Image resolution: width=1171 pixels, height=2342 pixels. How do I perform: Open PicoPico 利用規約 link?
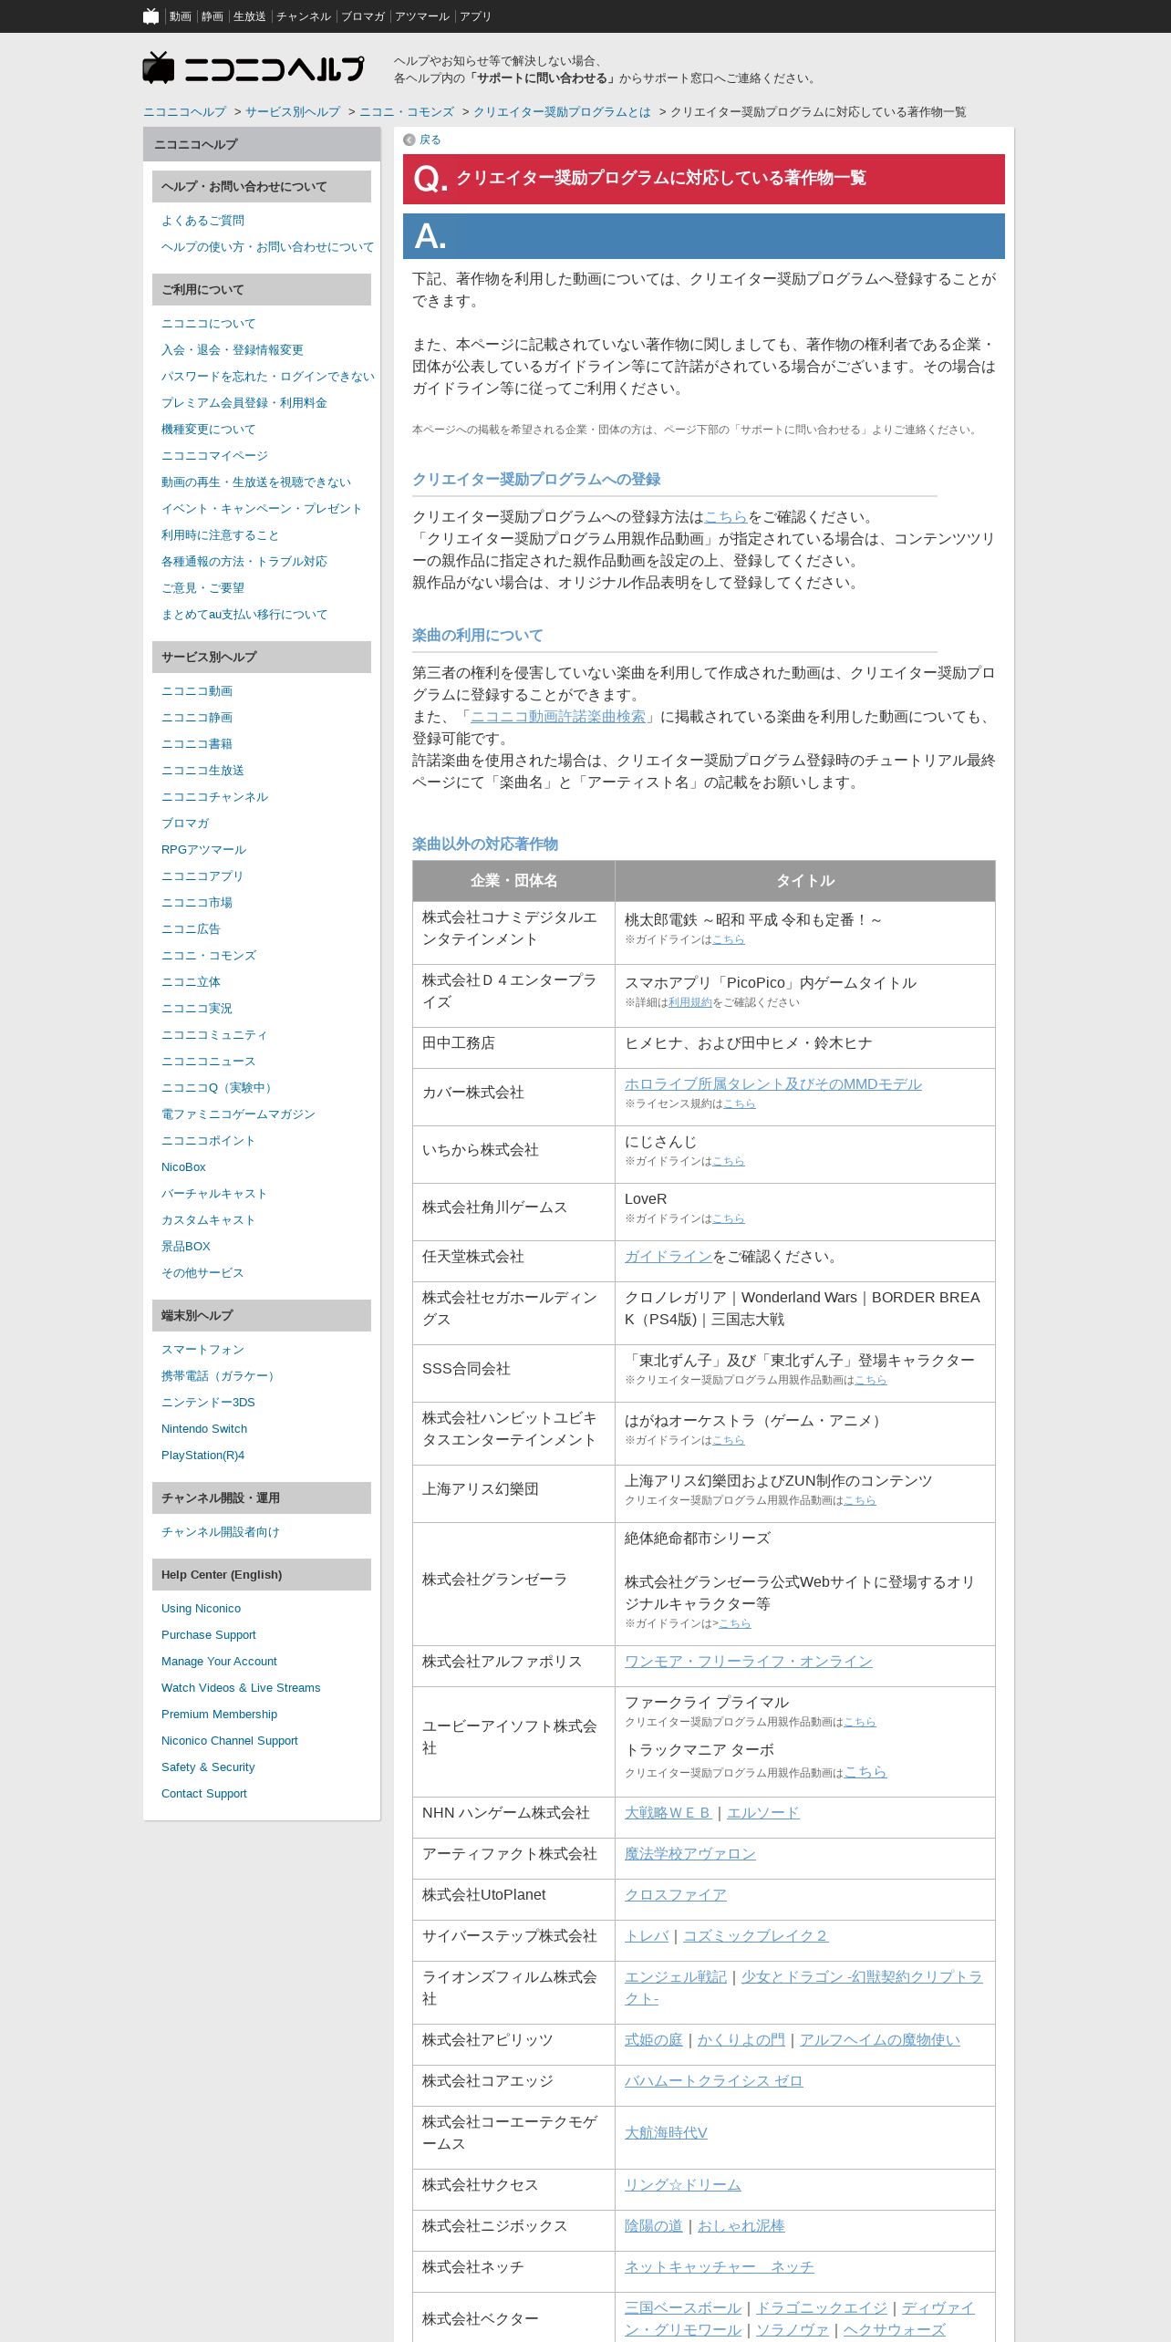click(690, 1002)
